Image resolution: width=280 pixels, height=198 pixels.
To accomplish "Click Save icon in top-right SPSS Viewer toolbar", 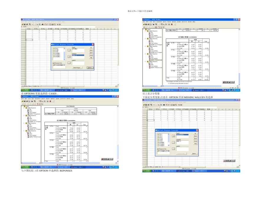I will pos(146,24).
